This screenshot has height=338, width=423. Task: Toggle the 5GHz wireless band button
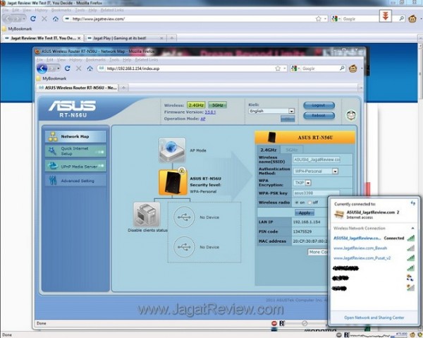pos(217,105)
